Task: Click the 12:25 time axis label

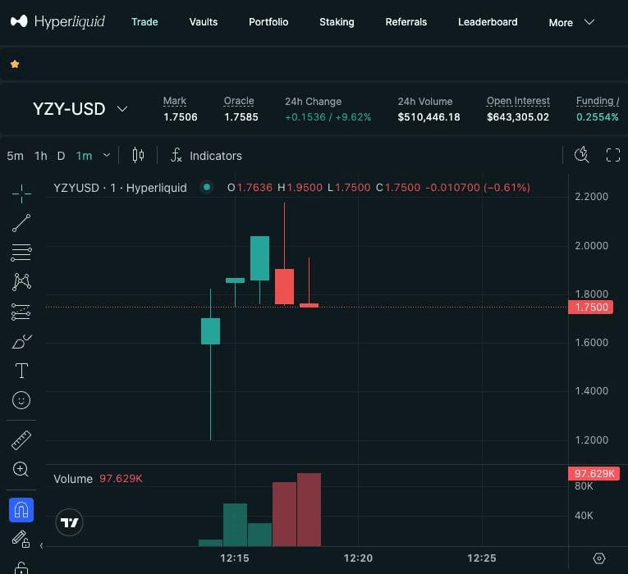Action: pos(482,558)
